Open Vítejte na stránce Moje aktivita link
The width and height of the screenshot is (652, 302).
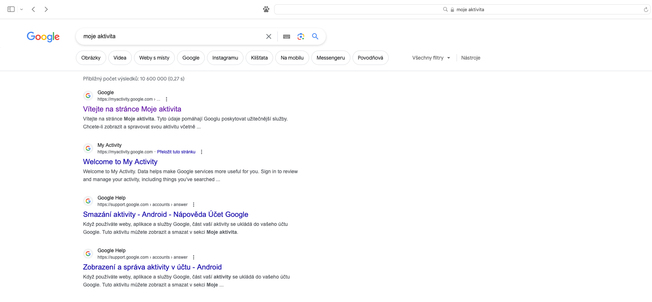[132, 109]
